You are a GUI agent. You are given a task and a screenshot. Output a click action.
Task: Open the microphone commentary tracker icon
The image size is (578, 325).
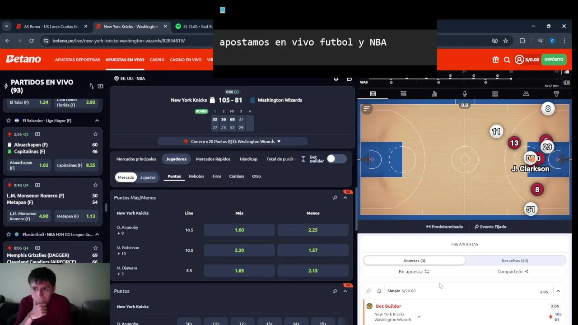(465, 94)
